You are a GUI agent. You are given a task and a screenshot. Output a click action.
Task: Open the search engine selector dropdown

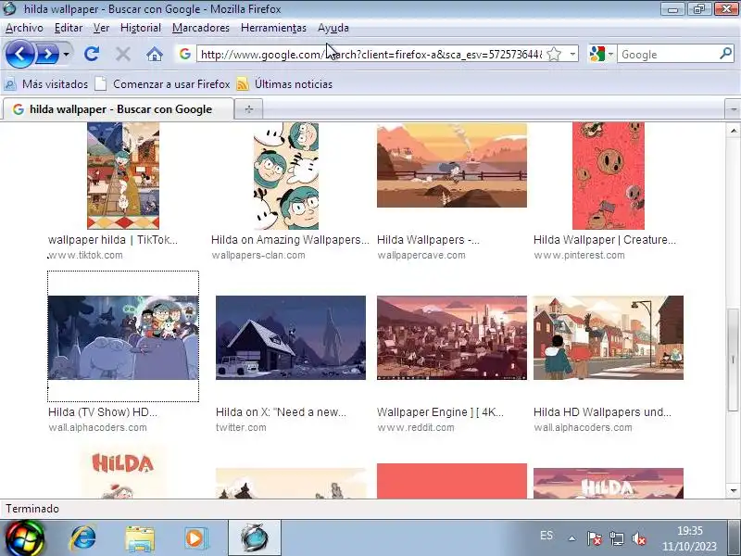tap(601, 54)
